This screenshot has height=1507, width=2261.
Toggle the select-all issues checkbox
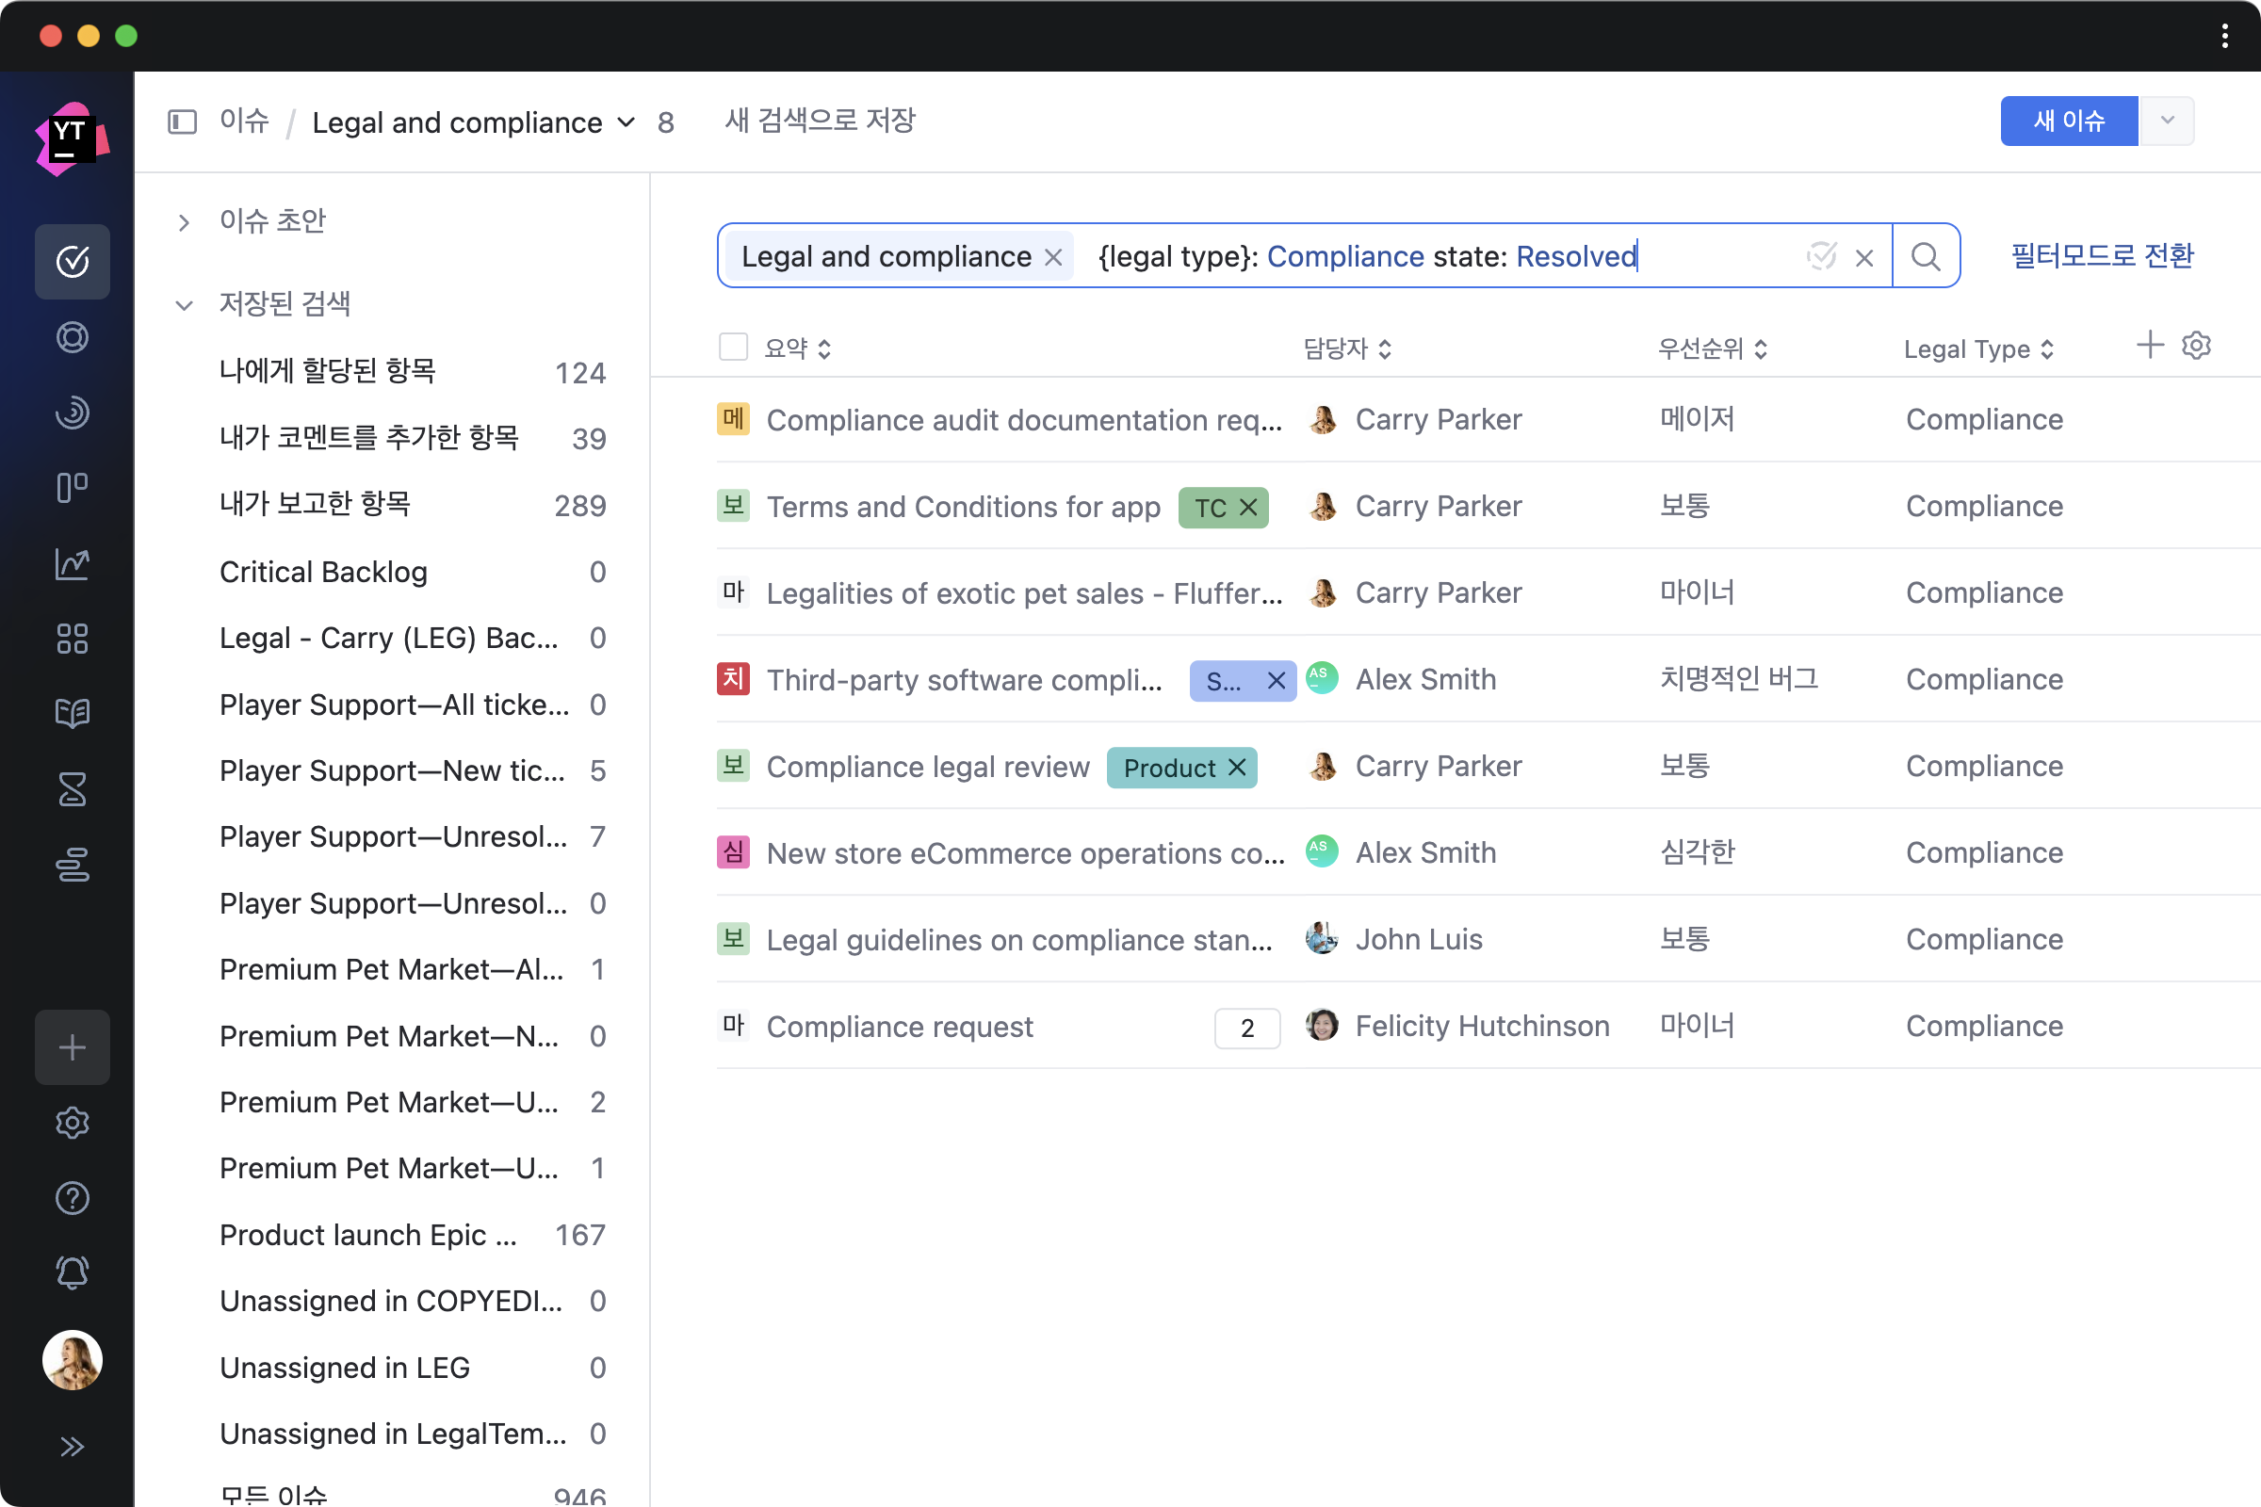734,347
